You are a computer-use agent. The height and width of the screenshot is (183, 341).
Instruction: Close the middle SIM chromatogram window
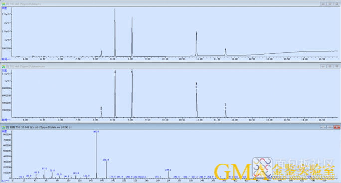(x=337, y=66)
